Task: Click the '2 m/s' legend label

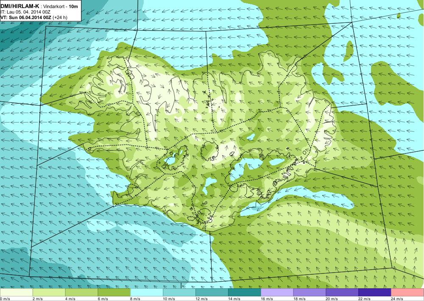Action: click(x=38, y=299)
